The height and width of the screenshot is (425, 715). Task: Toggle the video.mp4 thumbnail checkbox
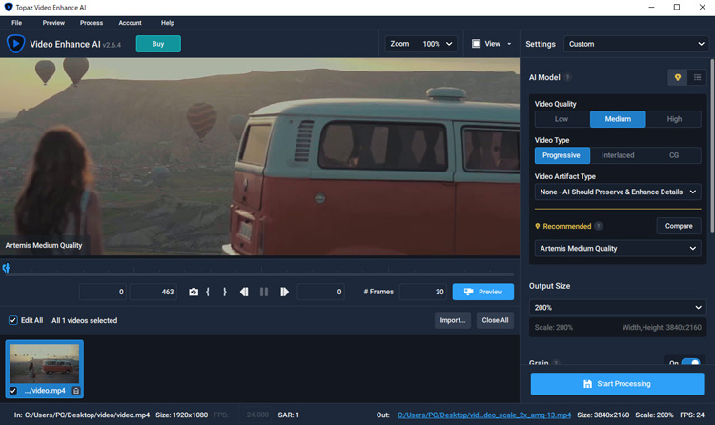pyautogui.click(x=13, y=391)
